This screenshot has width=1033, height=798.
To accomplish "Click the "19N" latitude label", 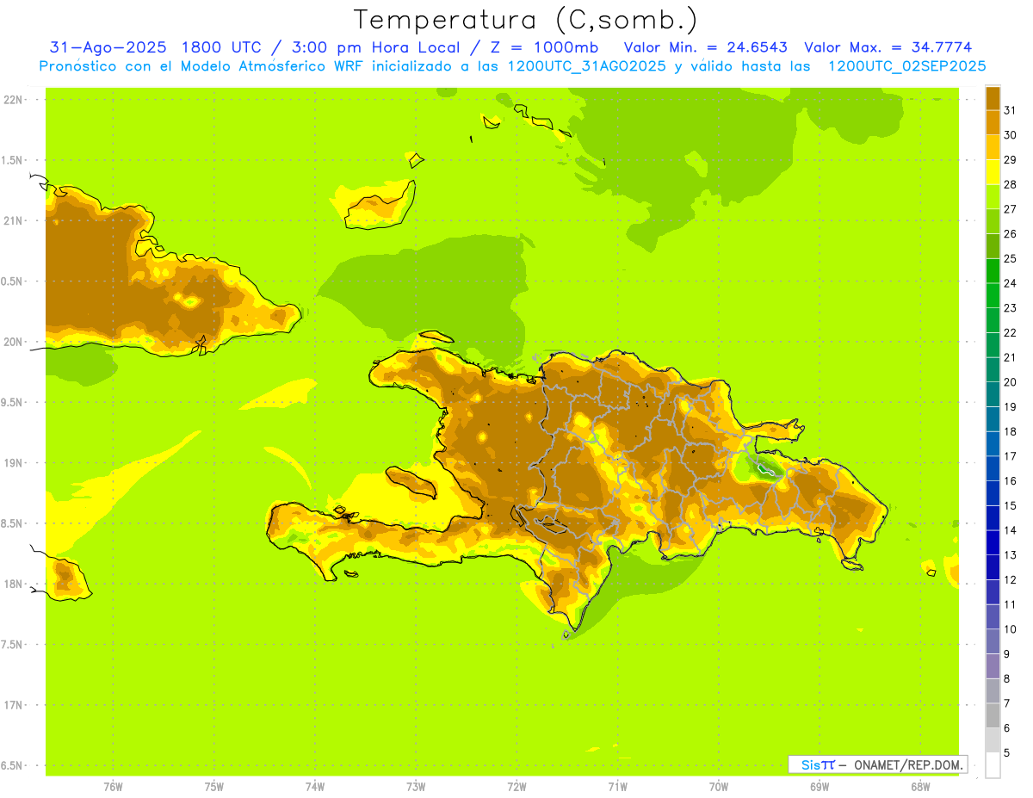I will 13,463.
